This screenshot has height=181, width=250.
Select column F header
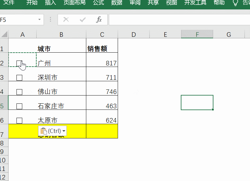(197, 34)
